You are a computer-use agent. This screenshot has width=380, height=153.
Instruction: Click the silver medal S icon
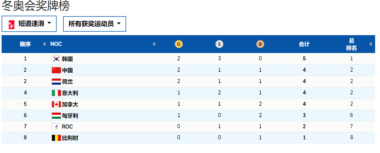[x=219, y=44]
